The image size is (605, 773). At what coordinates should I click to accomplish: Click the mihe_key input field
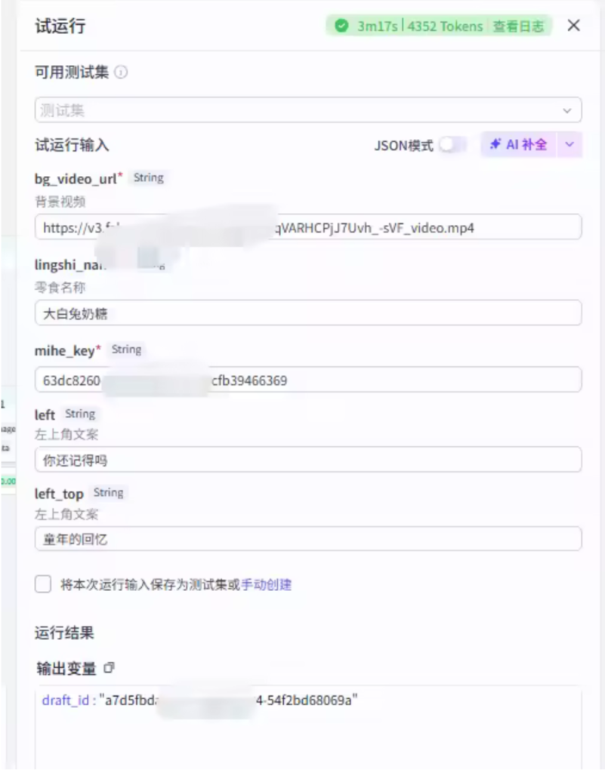308,380
